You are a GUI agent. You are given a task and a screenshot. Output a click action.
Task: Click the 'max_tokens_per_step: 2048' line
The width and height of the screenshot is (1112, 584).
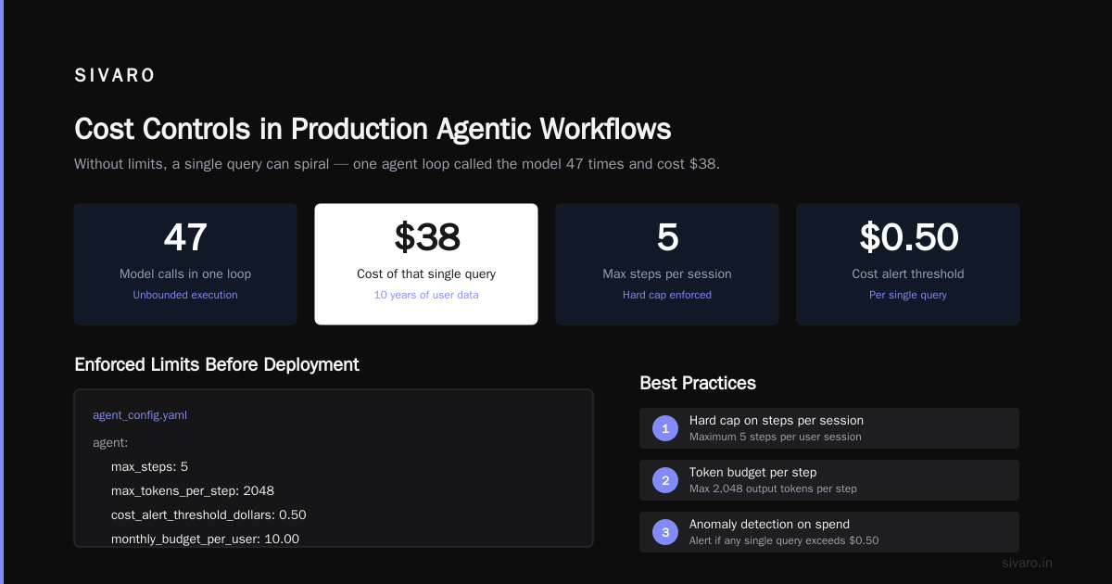193,490
